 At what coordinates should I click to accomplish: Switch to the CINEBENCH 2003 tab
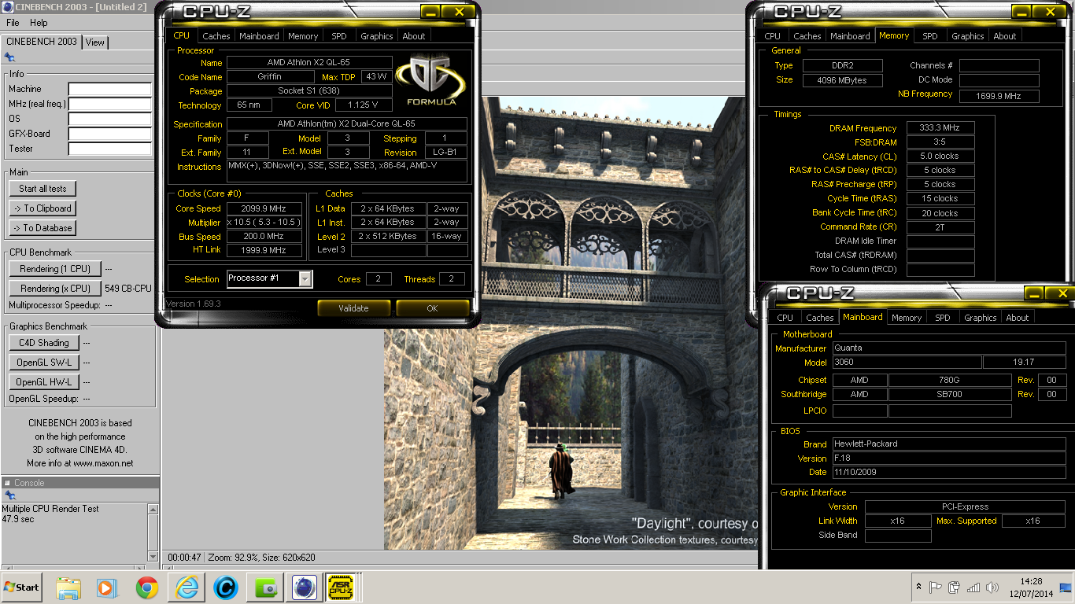42,42
